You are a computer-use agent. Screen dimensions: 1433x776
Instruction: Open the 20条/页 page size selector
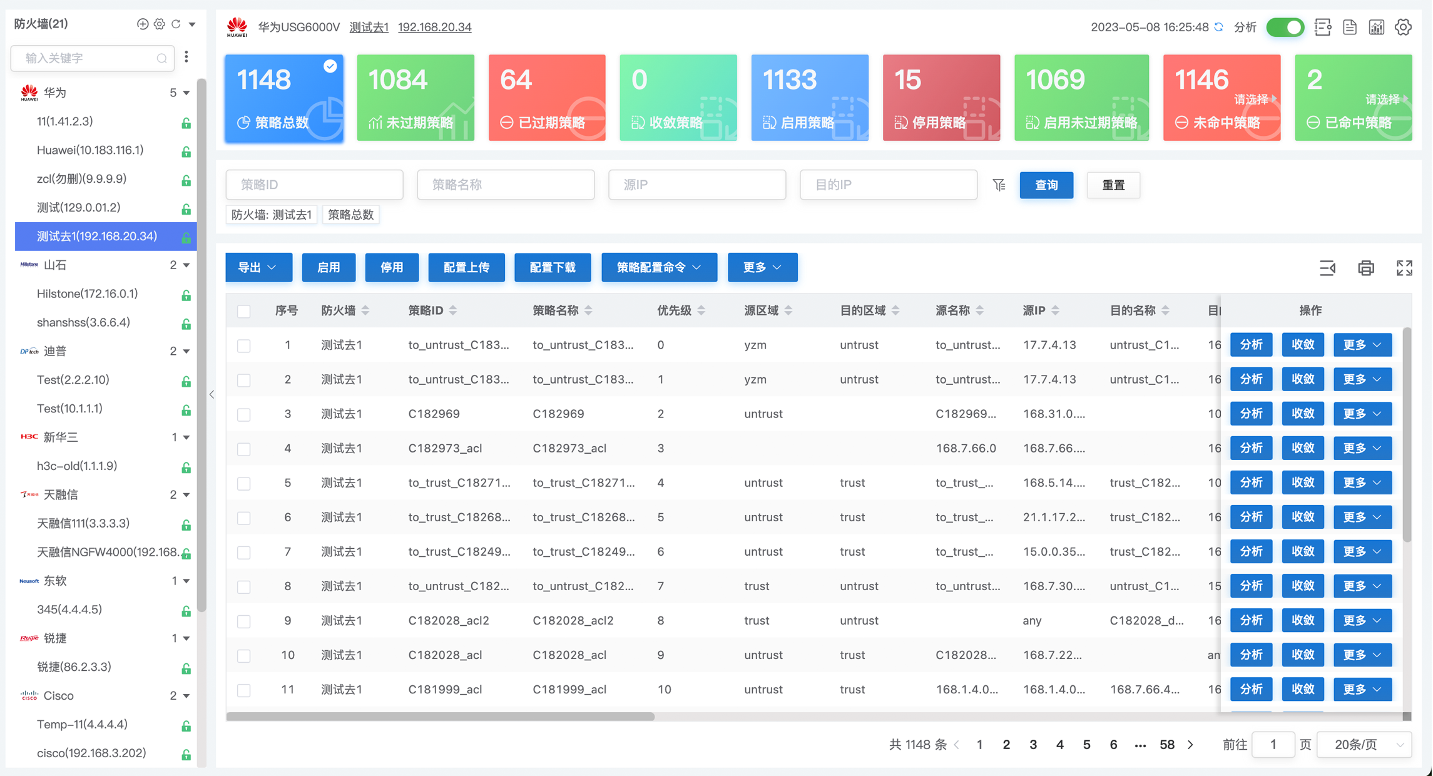coord(1365,745)
